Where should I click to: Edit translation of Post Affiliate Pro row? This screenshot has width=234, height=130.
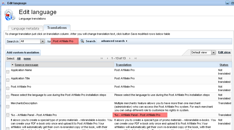124,87
